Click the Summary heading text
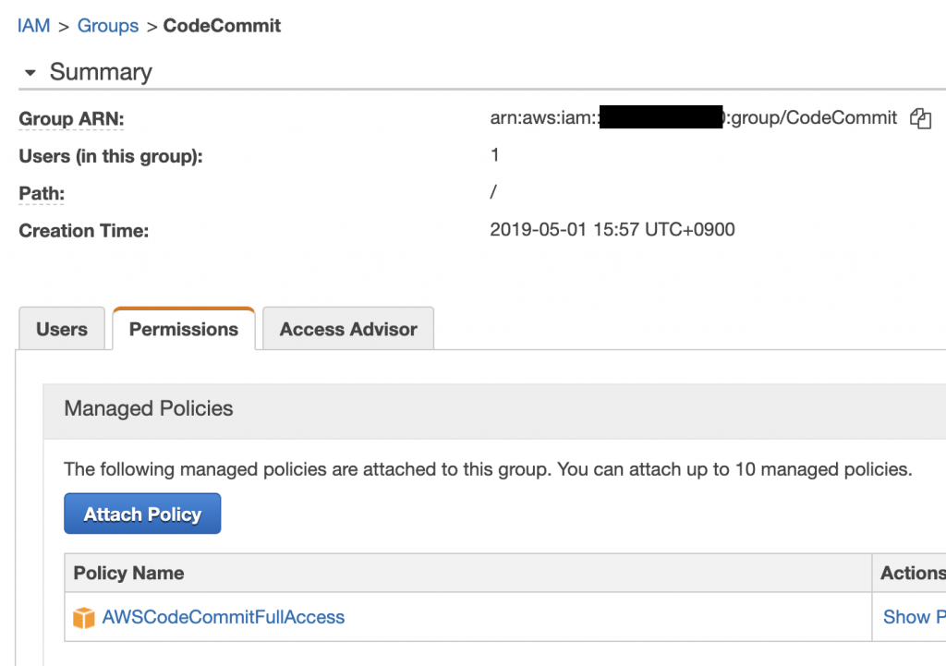This screenshot has height=666, width=946. pyautogui.click(x=101, y=72)
